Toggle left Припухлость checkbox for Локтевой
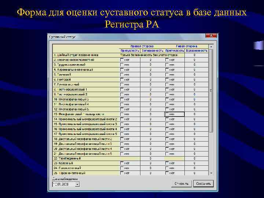The height and width of the screenshot is (198, 264). (167, 80)
